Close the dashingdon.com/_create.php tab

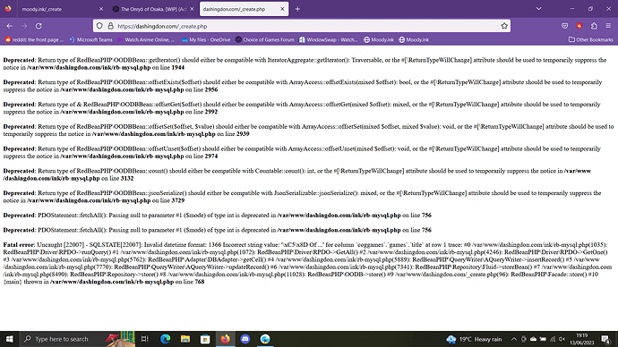(282, 9)
